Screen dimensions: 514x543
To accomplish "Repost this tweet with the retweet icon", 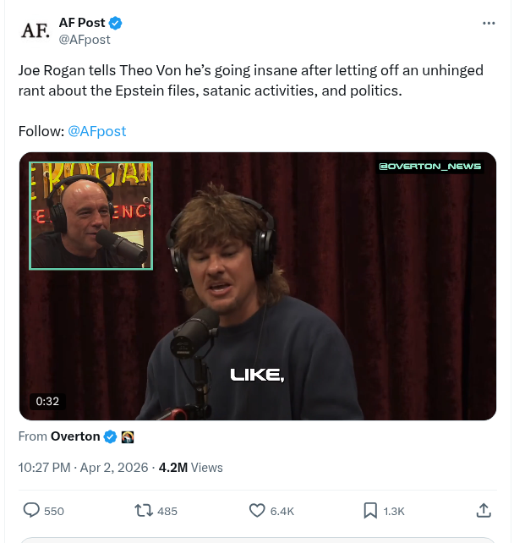I will tap(144, 510).
